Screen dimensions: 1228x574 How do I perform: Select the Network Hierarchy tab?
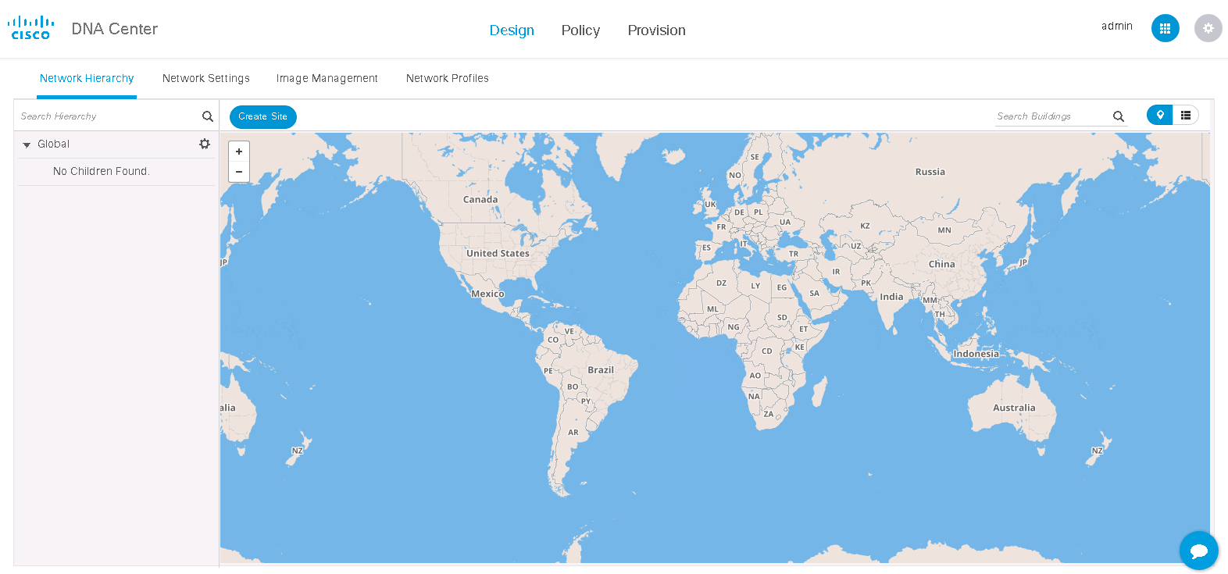(x=87, y=78)
